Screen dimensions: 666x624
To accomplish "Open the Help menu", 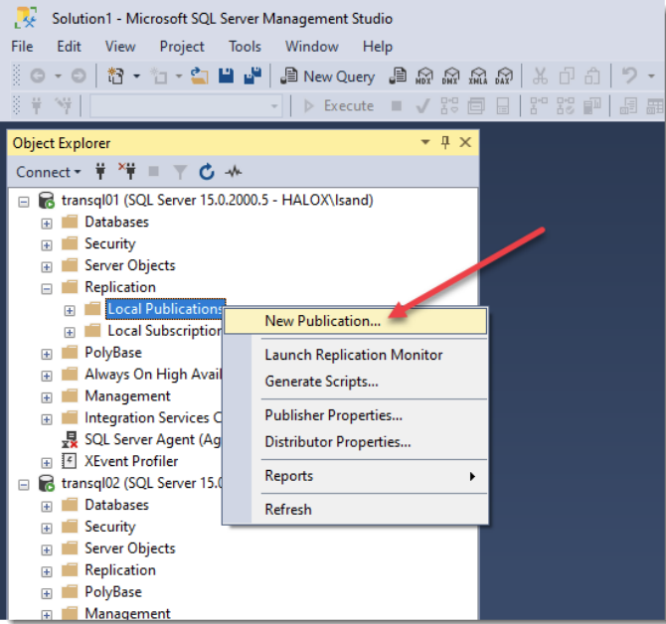I will click(x=377, y=47).
